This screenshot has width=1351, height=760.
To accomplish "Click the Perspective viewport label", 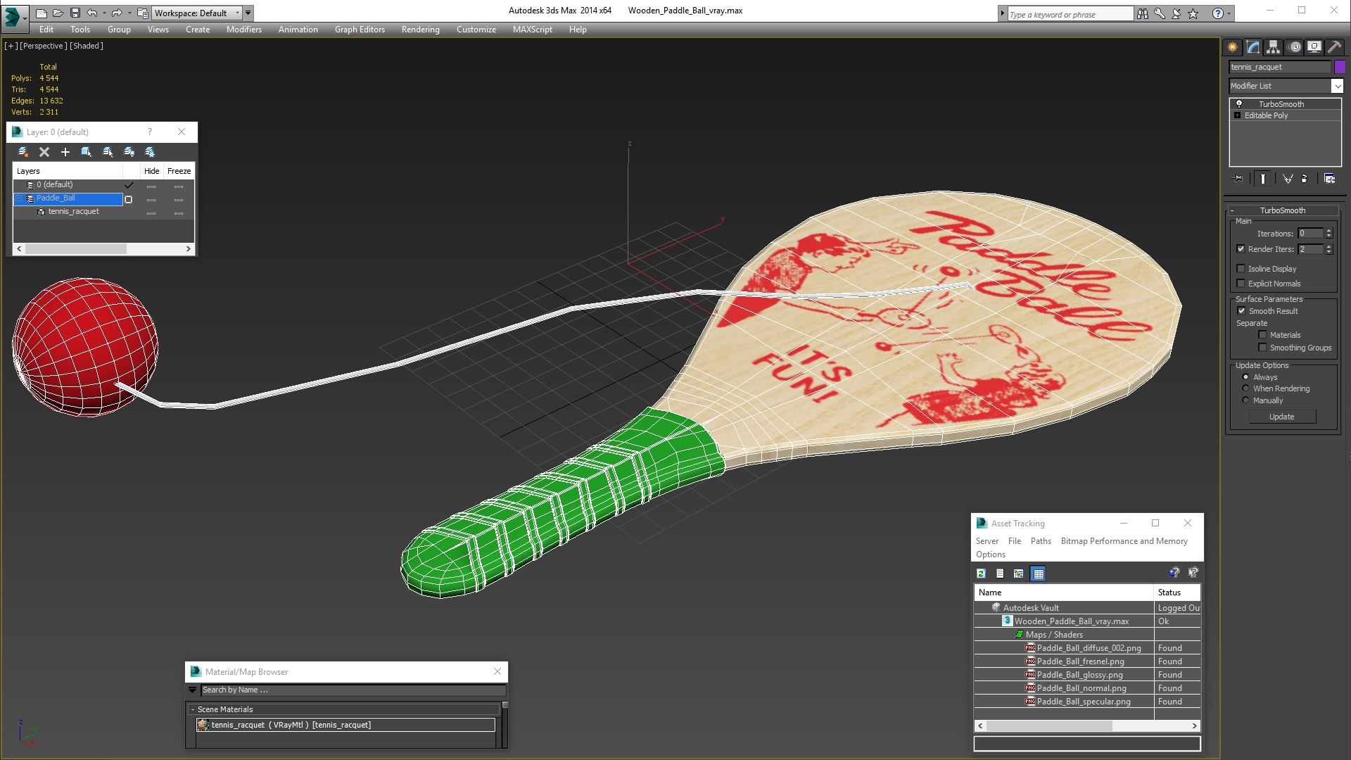I will (44, 46).
